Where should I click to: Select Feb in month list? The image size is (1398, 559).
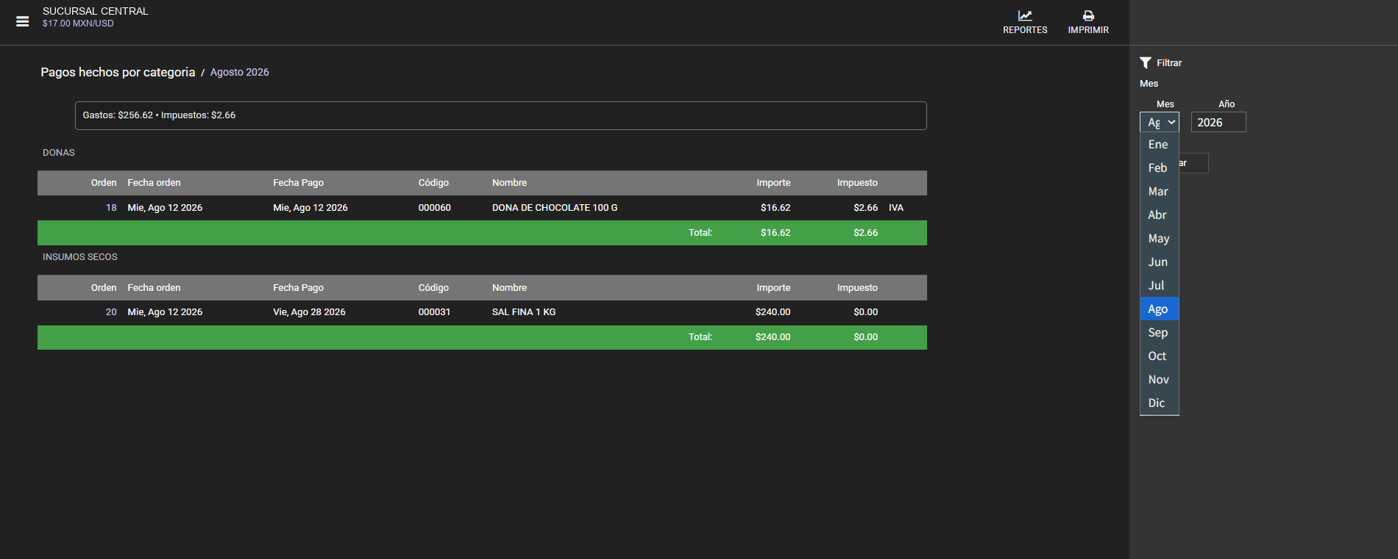(x=1160, y=168)
